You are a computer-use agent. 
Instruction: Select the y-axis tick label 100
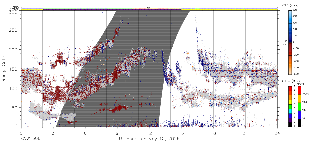click(13, 88)
